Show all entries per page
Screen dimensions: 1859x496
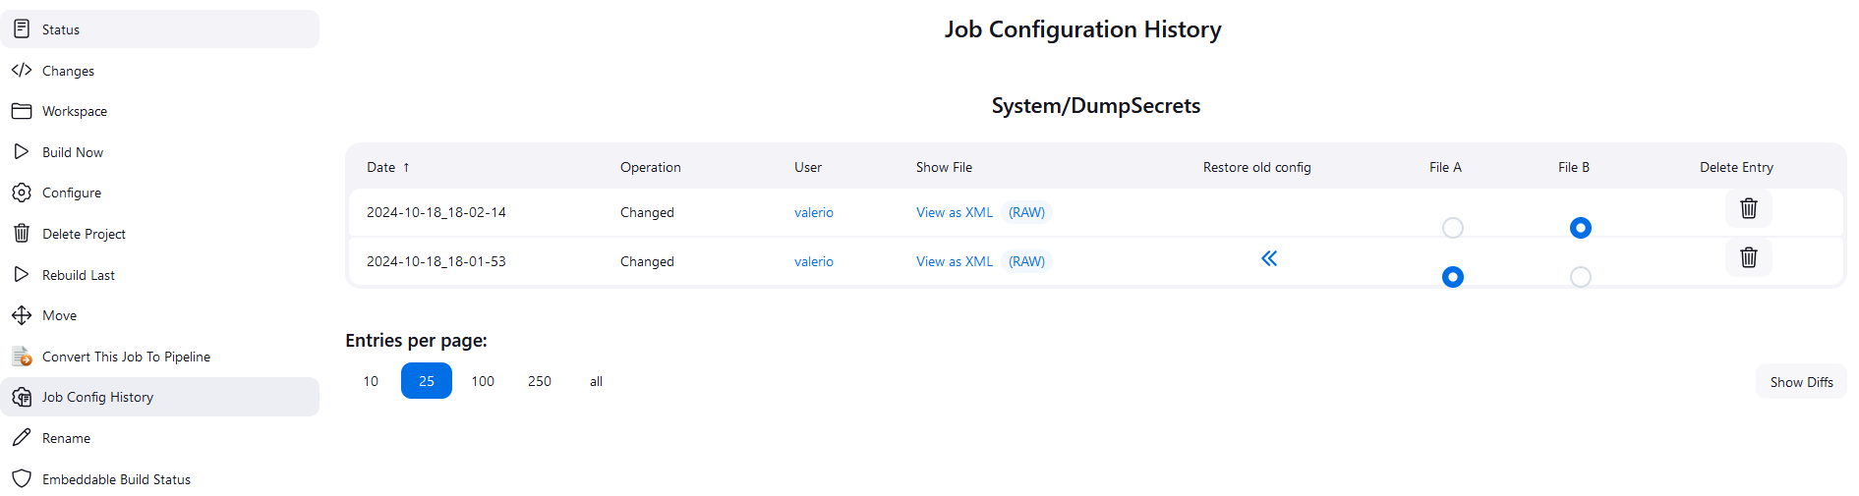[596, 381]
